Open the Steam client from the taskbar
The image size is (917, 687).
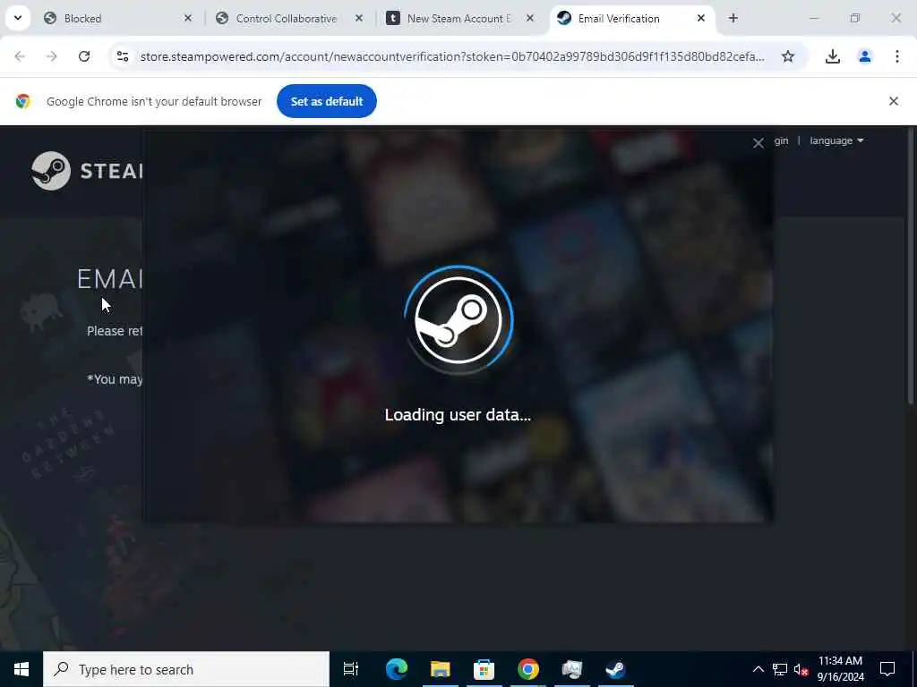coord(615,669)
